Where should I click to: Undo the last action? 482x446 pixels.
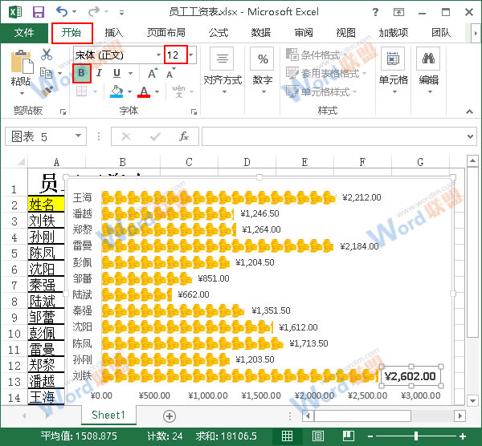click(x=62, y=12)
